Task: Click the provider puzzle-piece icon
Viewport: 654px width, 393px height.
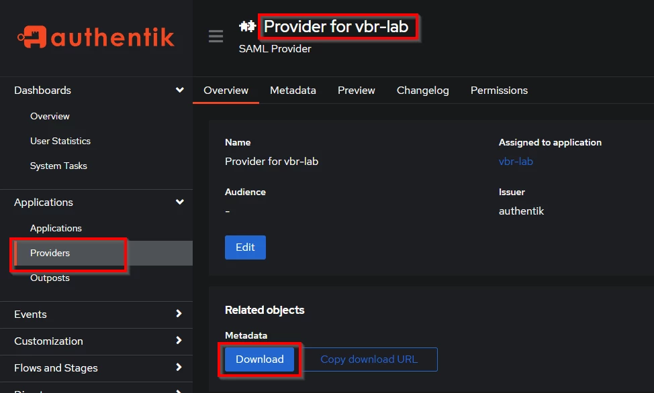Action: tap(247, 27)
